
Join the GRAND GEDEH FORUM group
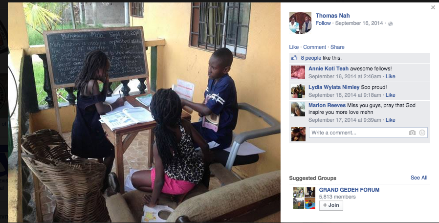331,205
